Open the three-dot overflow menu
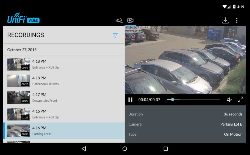 237,20
